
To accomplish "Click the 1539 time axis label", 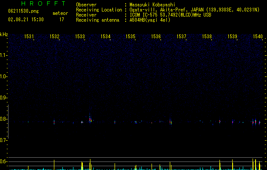I will (x=232, y=36).
